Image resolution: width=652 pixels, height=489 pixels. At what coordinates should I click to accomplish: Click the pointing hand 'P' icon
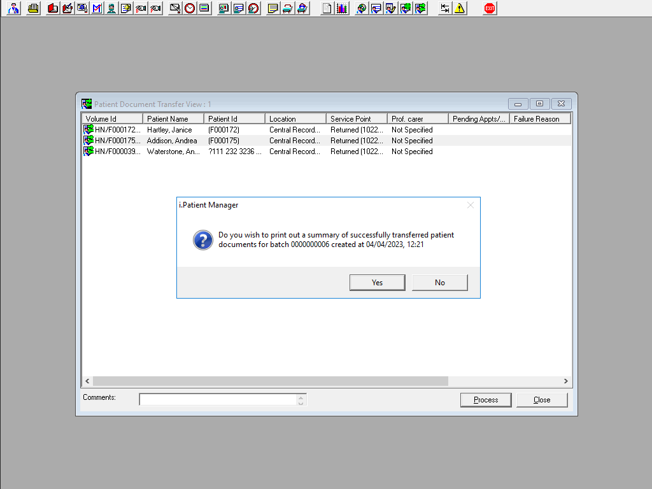155,8
